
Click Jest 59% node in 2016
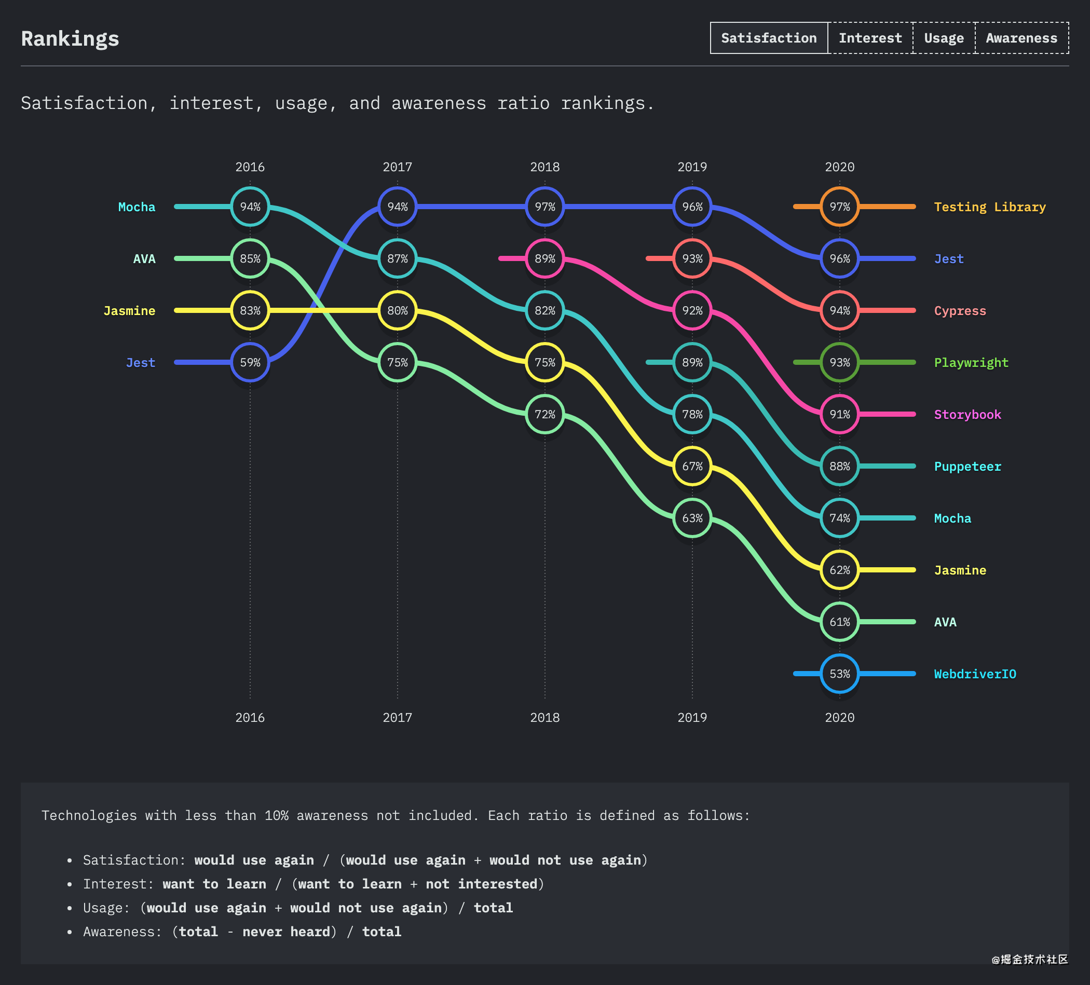point(250,362)
